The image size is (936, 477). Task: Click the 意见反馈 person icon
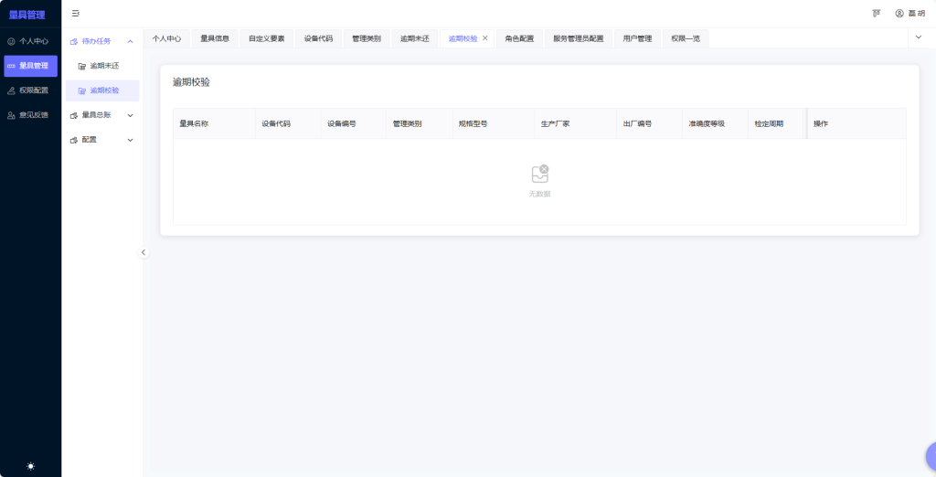coord(11,115)
